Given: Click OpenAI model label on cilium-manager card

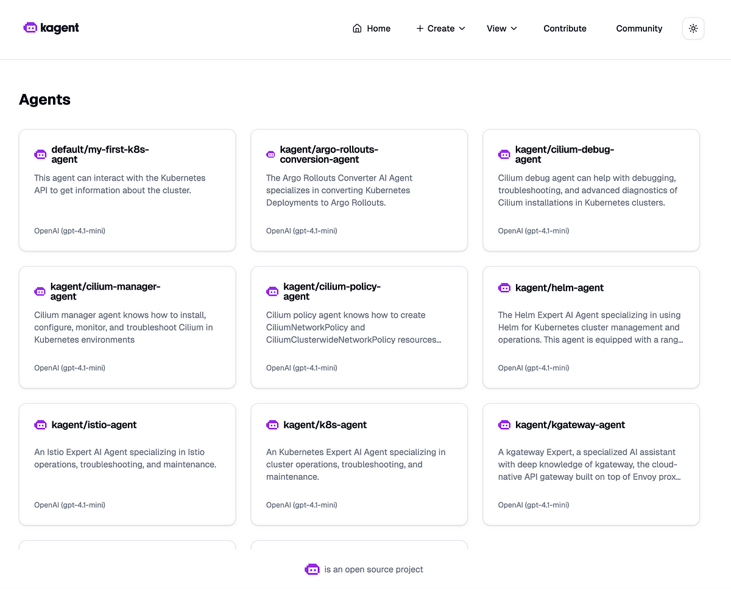Looking at the screenshot, I should [x=69, y=368].
